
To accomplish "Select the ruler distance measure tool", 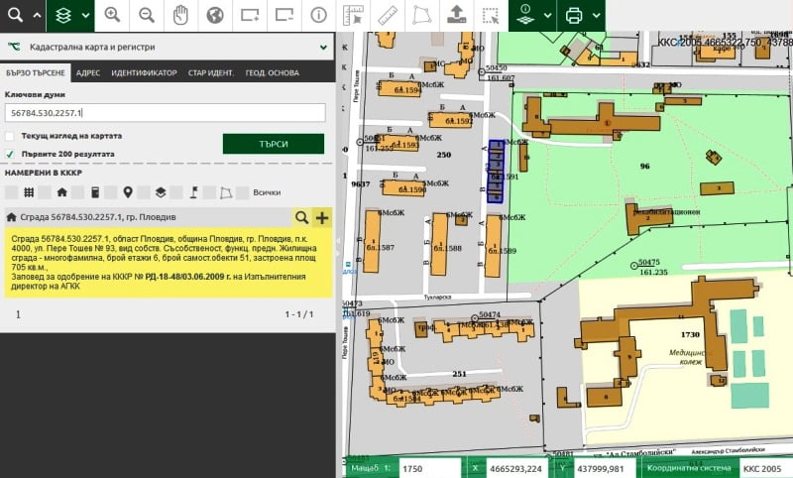I will coord(389,16).
